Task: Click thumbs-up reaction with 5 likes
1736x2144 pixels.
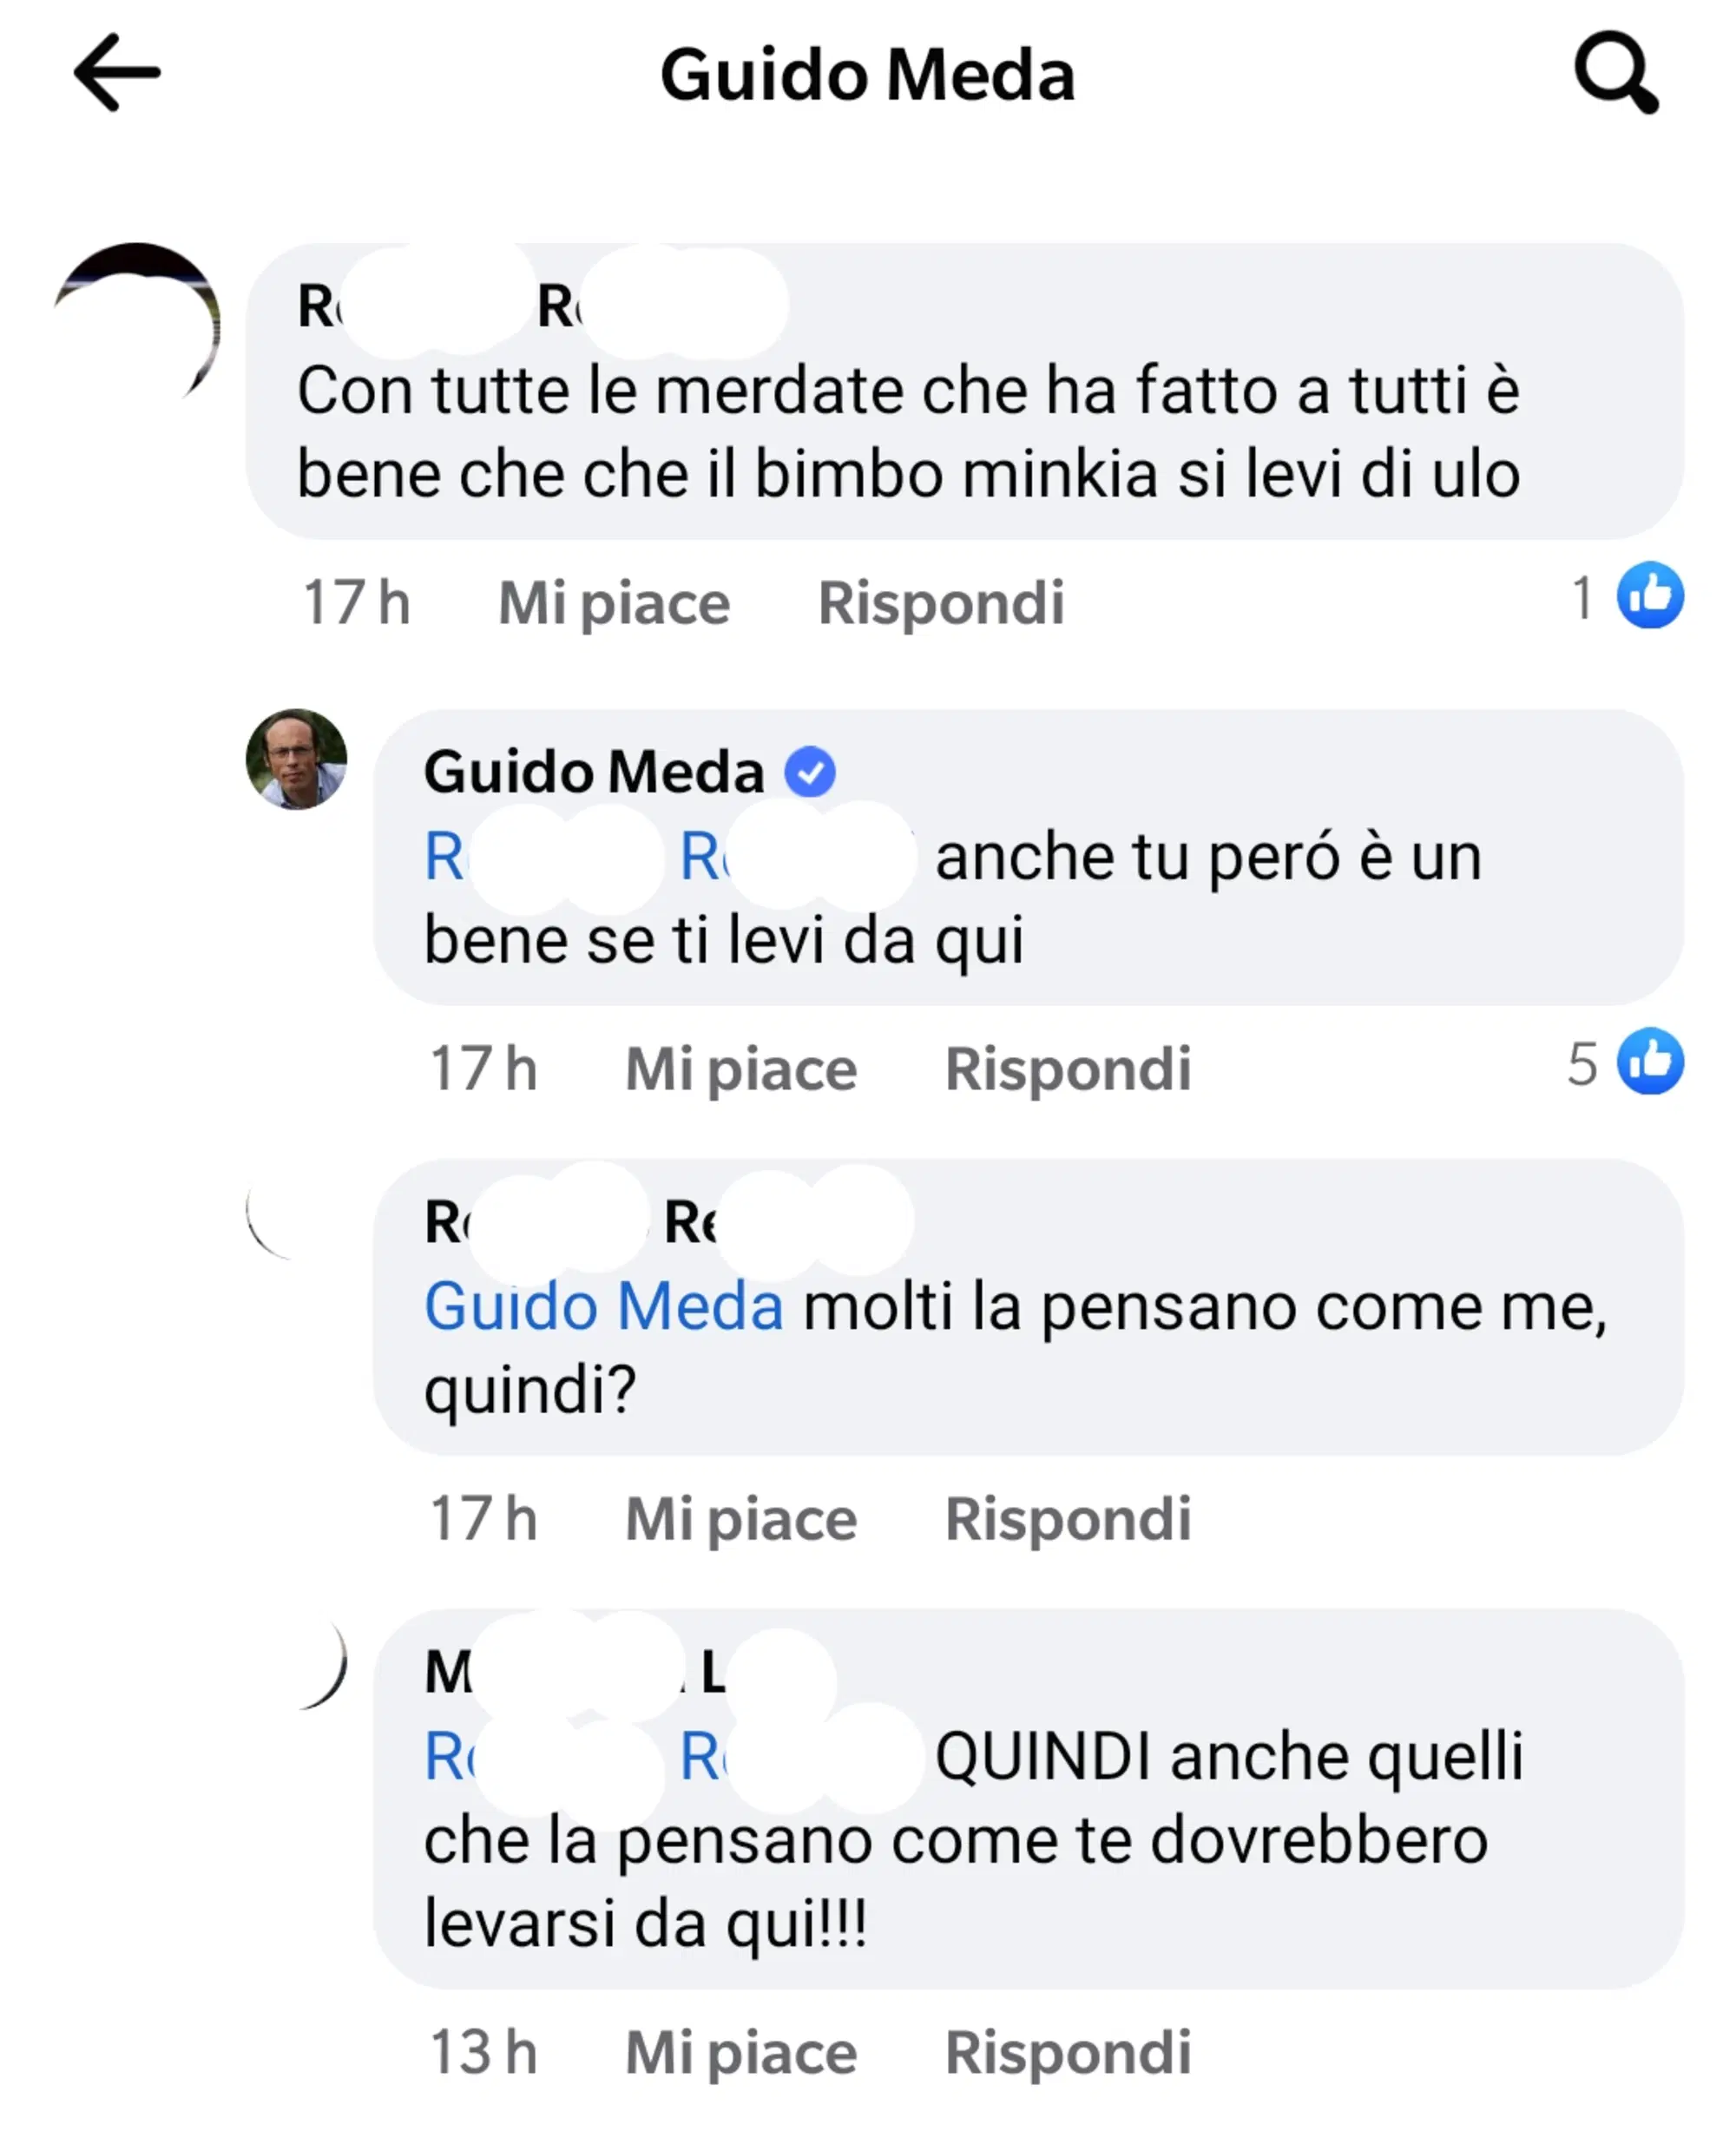Action: tap(1649, 1061)
